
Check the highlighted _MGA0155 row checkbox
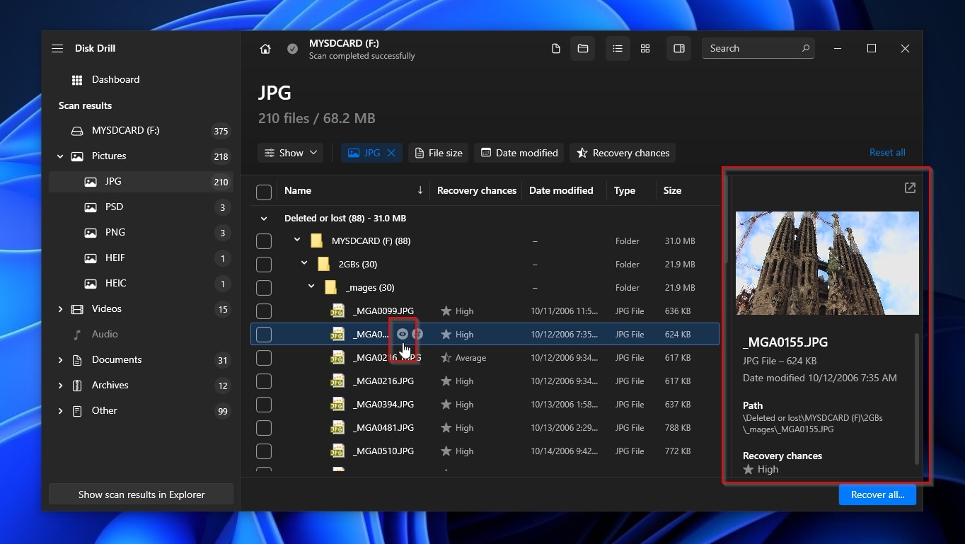click(x=264, y=335)
